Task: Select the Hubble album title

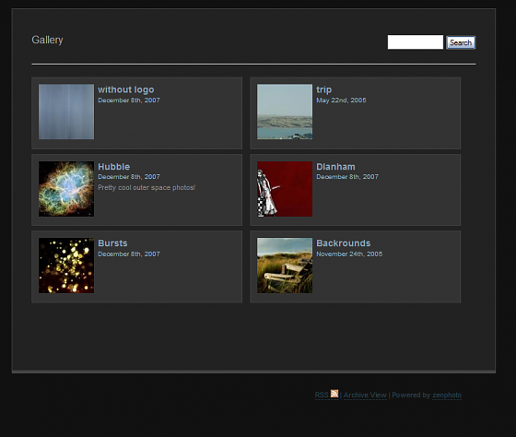Action: click(114, 167)
